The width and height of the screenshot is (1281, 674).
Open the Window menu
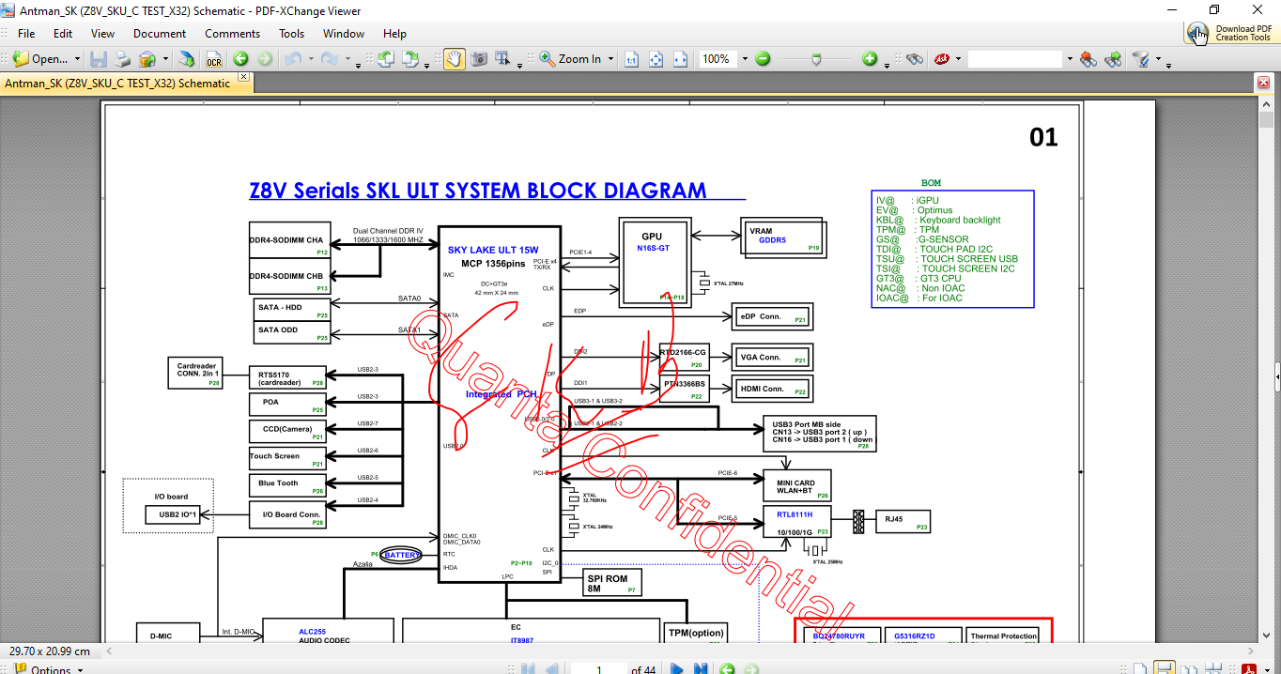[x=344, y=34]
